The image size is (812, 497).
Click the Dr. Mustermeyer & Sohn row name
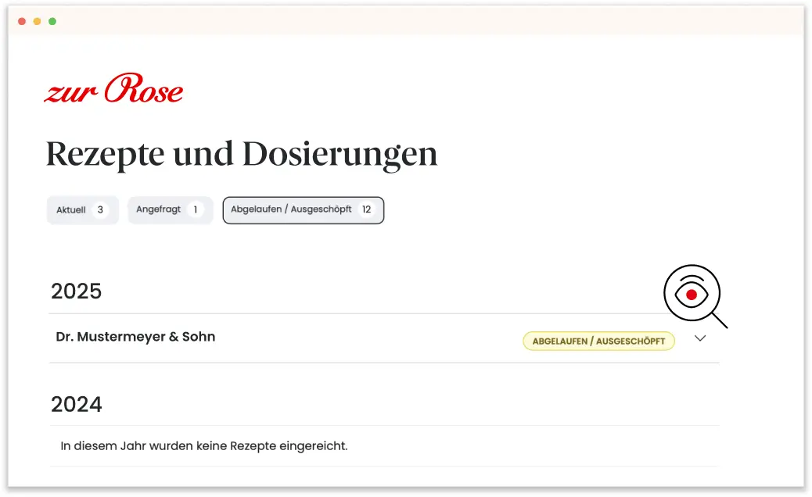[135, 337]
